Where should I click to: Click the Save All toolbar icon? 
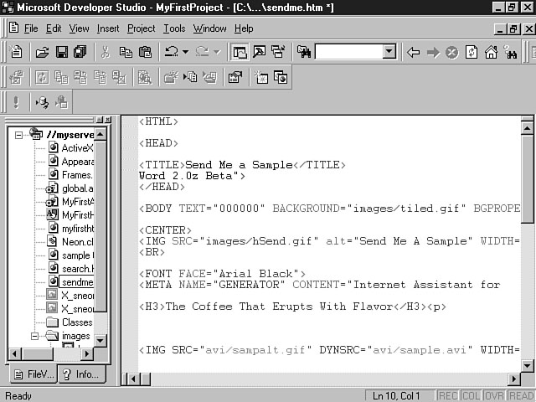pyautogui.click(x=80, y=52)
